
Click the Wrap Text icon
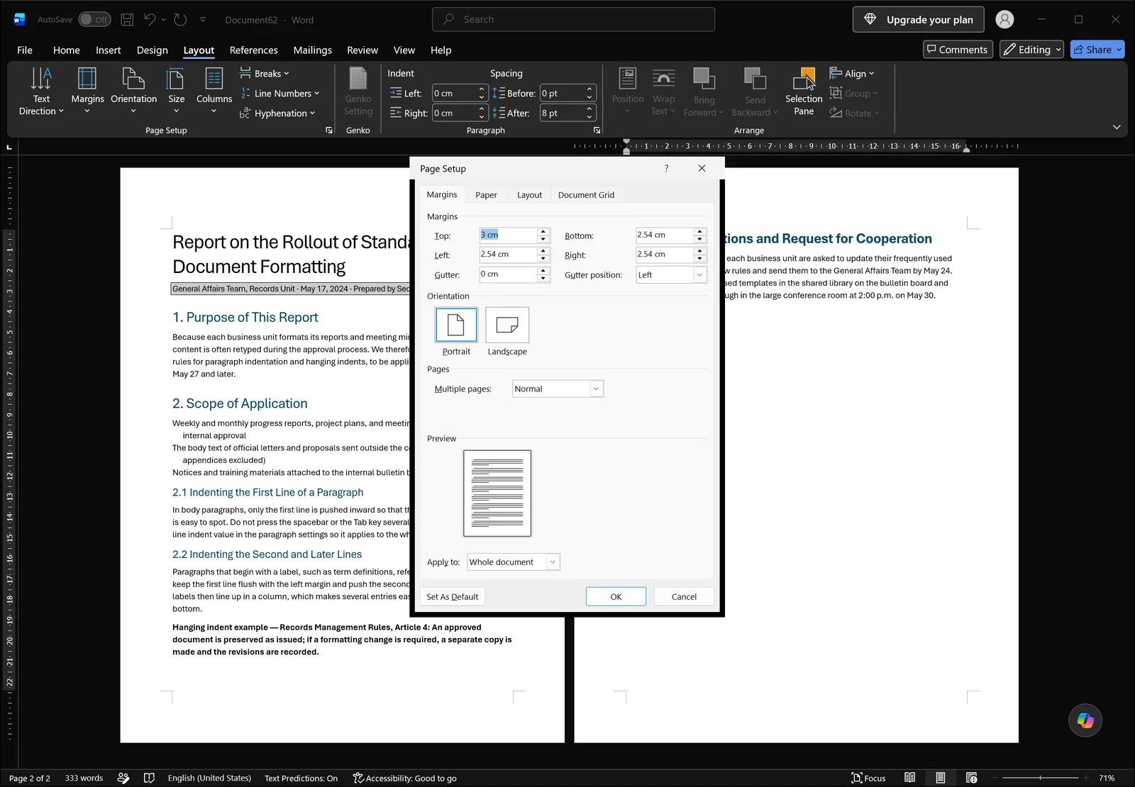click(663, 91)
